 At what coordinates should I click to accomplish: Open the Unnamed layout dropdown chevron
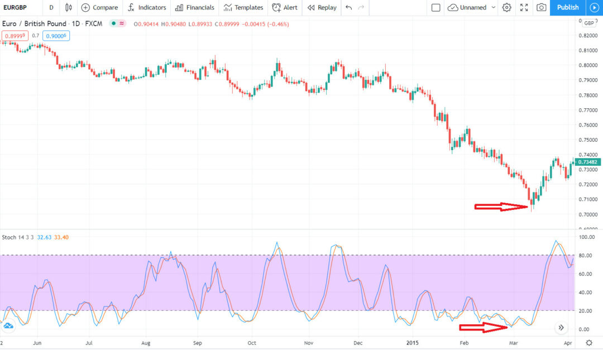tap(493, 7)
